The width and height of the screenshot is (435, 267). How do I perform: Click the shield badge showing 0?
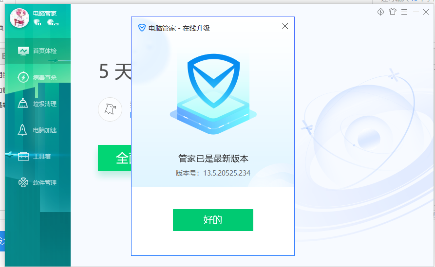pyautogui.click(x=37, y=22)
